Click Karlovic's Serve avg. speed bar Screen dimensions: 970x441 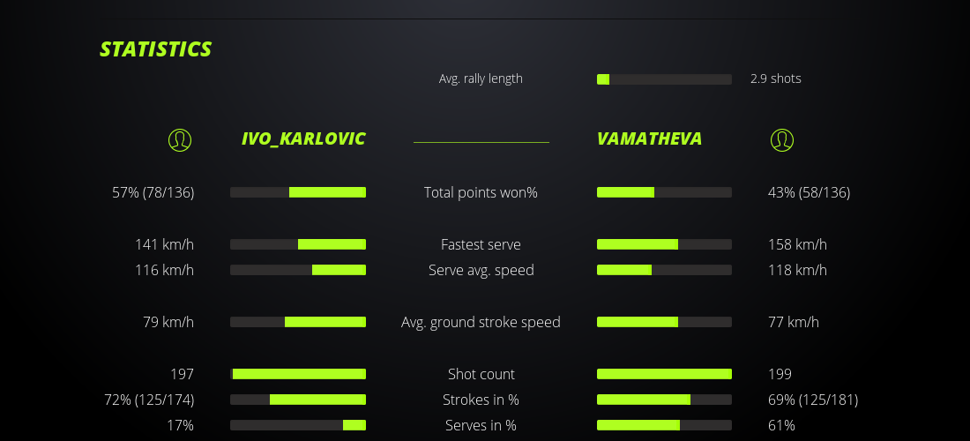pos(298,270)
